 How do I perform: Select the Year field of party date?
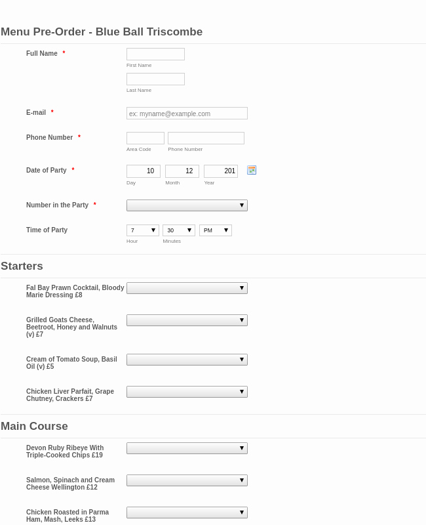coord(221,171)
